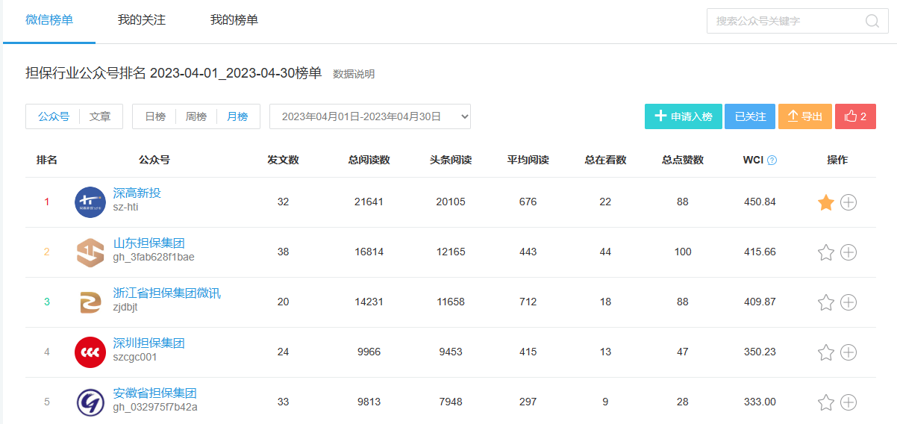
Task: Click WCI value 450.84
Action: (x=760, y=202)
